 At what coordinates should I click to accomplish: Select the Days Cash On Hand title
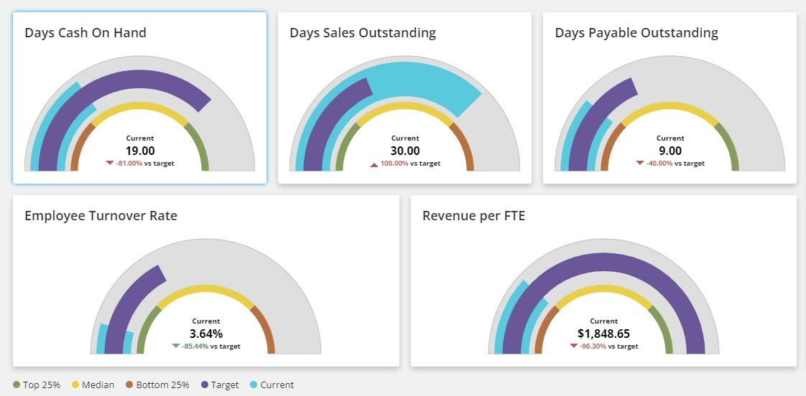tap(85, 33)
